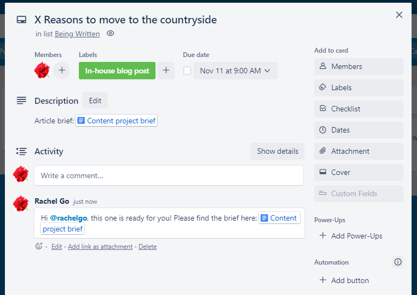Click the Activity section icon

tap(22, 151)
